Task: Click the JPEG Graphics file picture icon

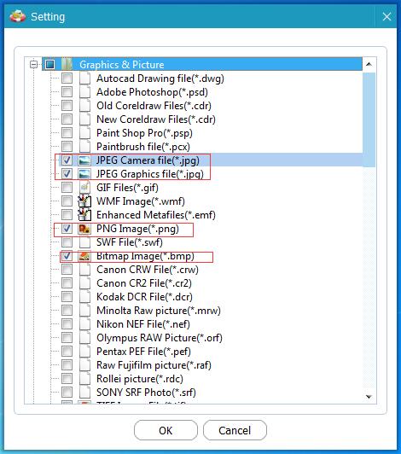Action: click(x=84, y=174)
